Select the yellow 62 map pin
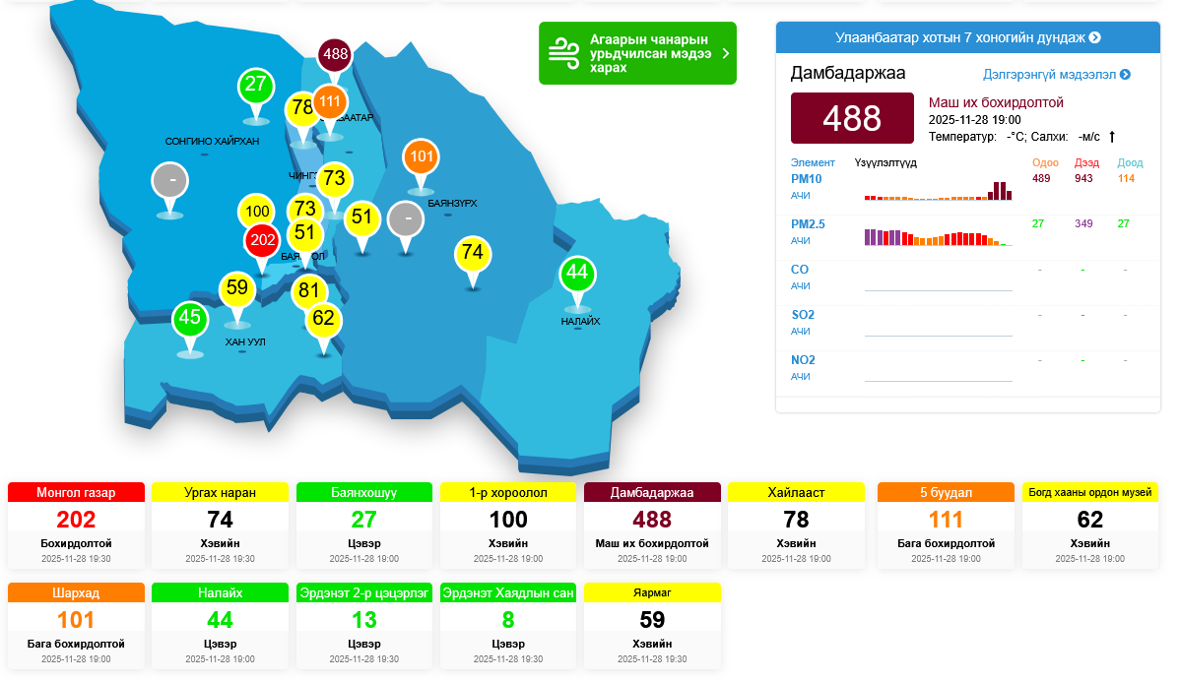The height and width of the screenshot is (682, 1179). [x=323, y=319]
